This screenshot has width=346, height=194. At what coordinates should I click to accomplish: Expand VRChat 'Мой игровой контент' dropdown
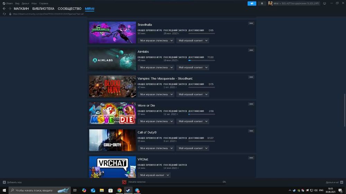click(x=154, y=175)
